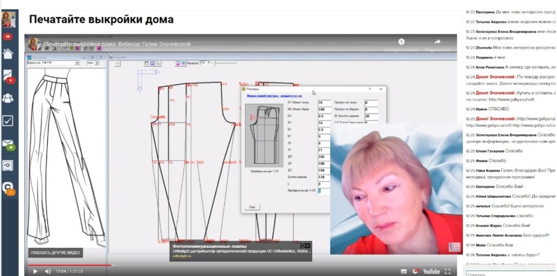
Task: Close the ad overlay banner
Action: pos(308,246)
